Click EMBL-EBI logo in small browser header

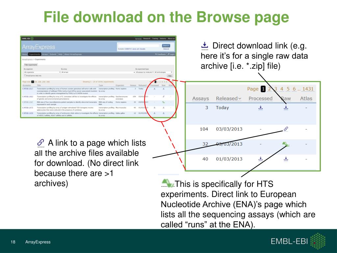[x=28, y=39]
